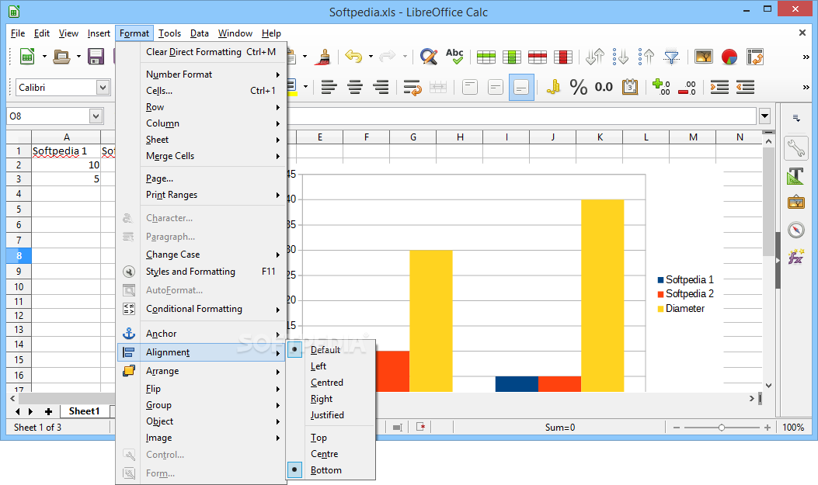The width and height of the screenshot is (818, 485).
Task: Select Centre vertical alignment option
Action: [x=324, y=454]
